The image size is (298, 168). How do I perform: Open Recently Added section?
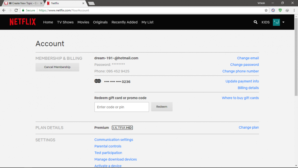pos(125,22)
